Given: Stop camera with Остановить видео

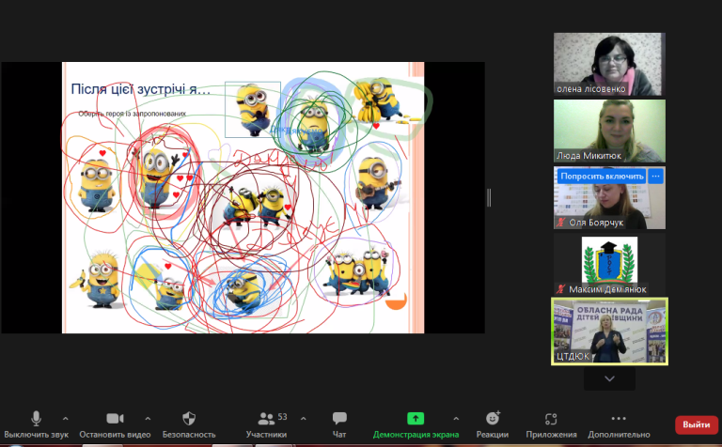Looking at the screenshot, I should coord(115,424).
